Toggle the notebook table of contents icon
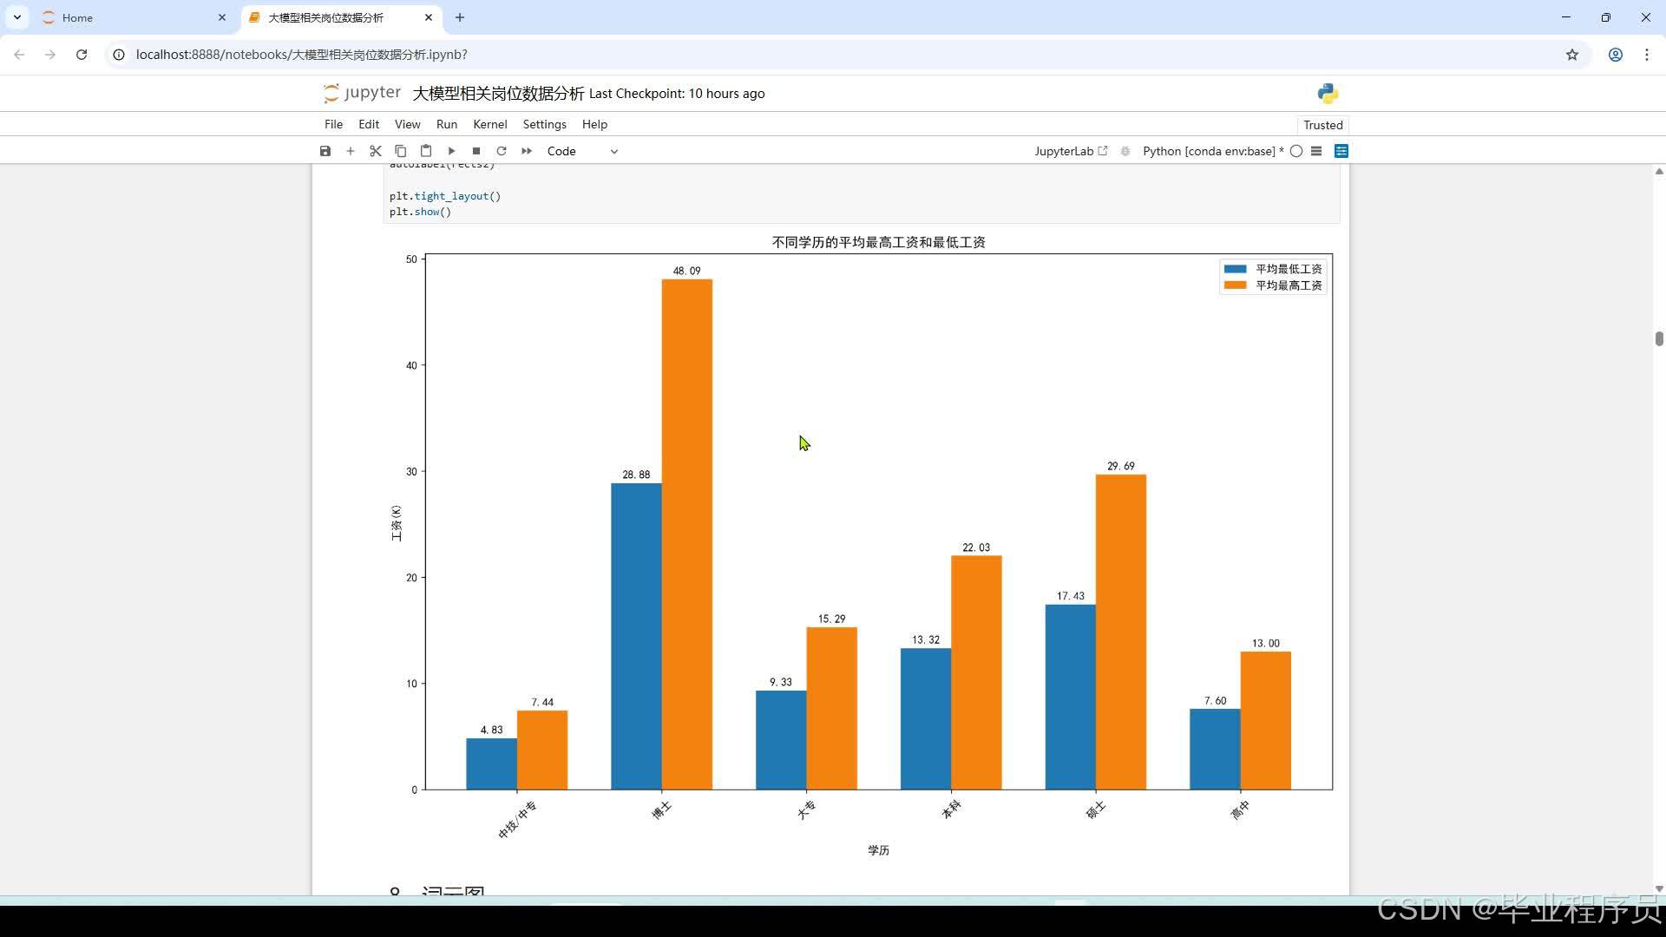 coord(1316,151)
